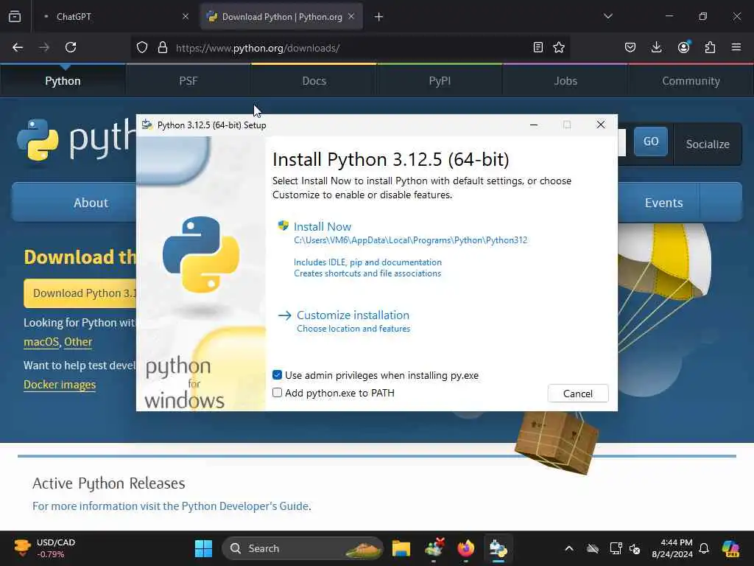The width and height of the screenshot is (754, 566).
Task: Click the forward navigation arrow
Action: [x=44, y=47]
